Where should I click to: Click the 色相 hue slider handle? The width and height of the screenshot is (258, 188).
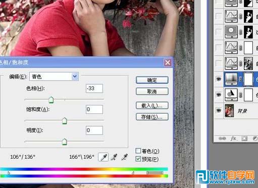point(51,100)
